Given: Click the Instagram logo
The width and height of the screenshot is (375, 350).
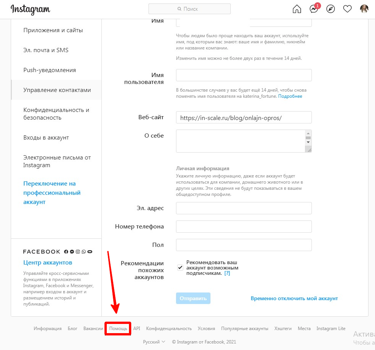Looking at the screenshot, I should pos(30,10).
